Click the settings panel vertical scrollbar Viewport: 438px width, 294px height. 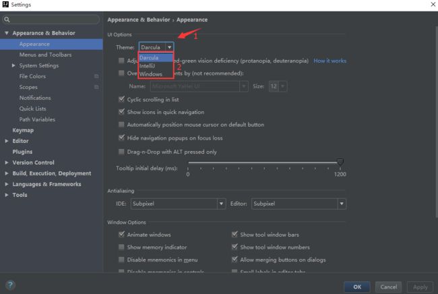click(437, 122)
